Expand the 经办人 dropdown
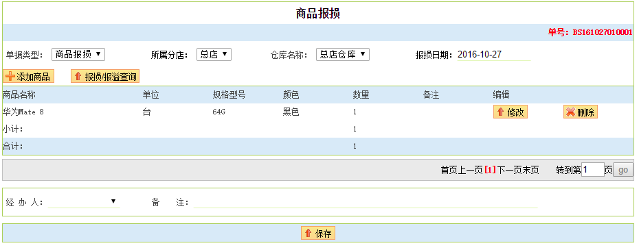 (84, 201)
